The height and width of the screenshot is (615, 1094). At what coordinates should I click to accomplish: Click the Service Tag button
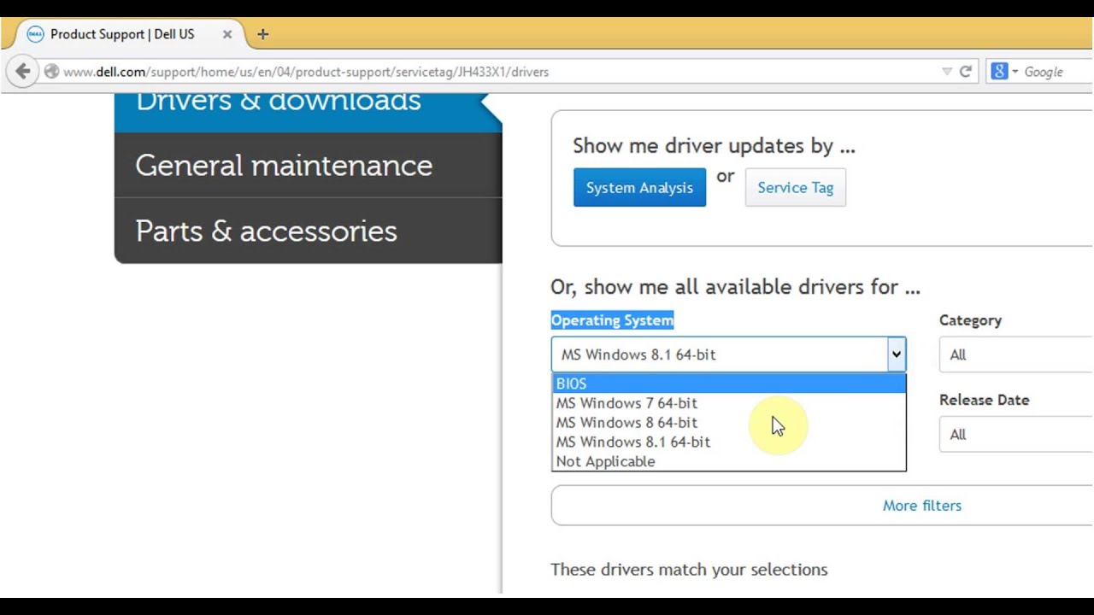(795, 188)
